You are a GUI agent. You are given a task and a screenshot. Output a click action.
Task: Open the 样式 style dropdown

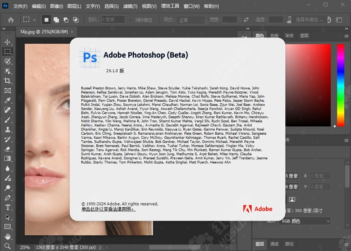[191, 20]
